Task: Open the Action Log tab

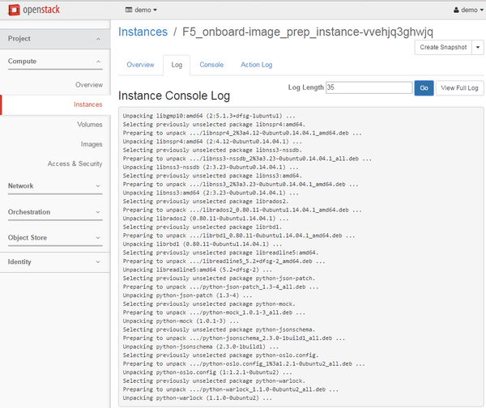Action: [256, 65]
